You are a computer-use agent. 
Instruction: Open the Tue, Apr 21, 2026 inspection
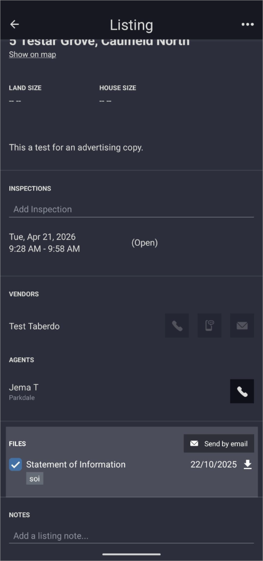tap(44, 243)
